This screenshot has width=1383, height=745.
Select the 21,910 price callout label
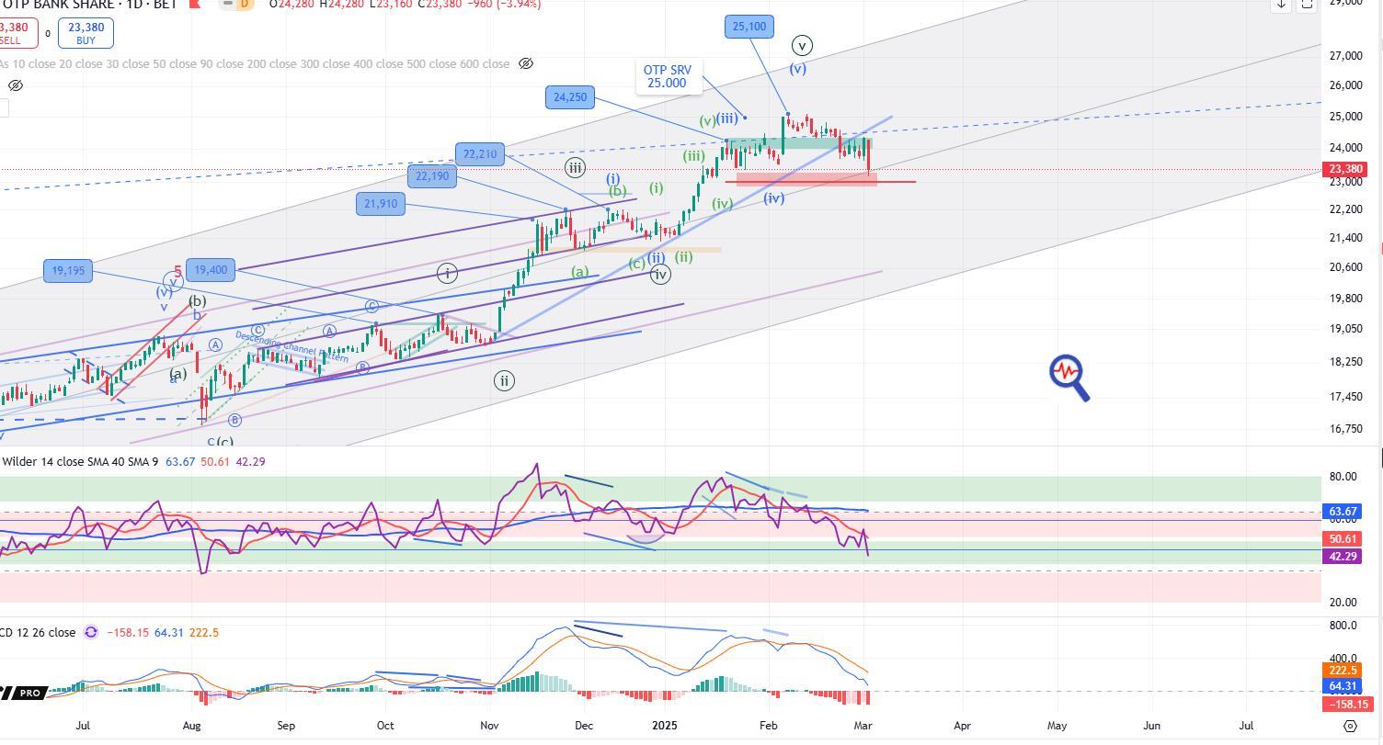(x=380, y=204)
